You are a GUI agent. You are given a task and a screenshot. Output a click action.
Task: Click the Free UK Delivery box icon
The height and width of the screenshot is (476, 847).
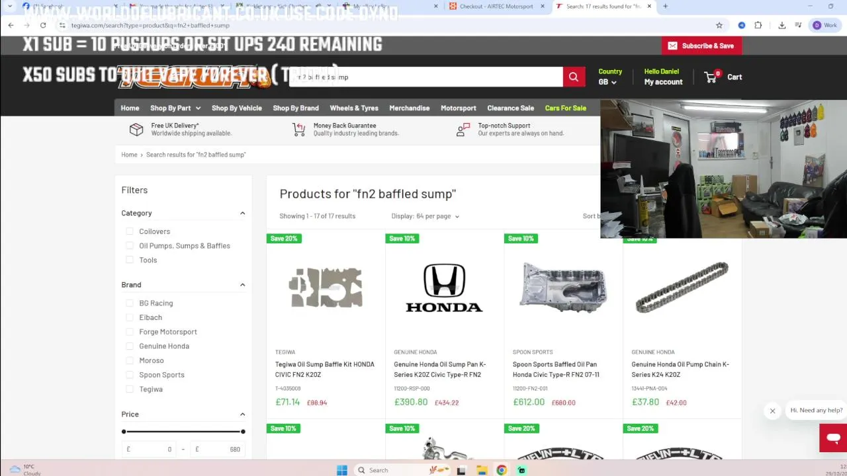tap(136, 130)
